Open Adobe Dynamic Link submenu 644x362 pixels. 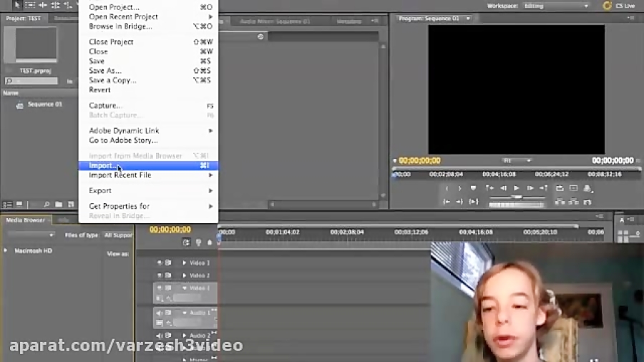[x=148, y=130]
